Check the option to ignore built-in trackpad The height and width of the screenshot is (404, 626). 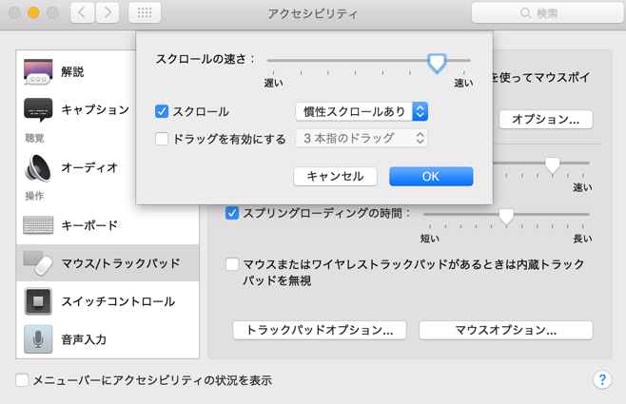(x=232, y=264)
